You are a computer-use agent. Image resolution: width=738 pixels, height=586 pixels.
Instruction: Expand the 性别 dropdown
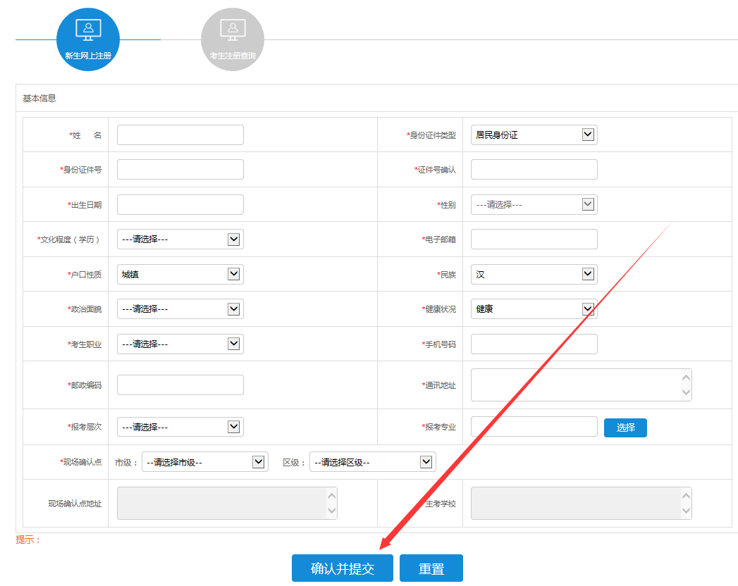tap(534, 204)
